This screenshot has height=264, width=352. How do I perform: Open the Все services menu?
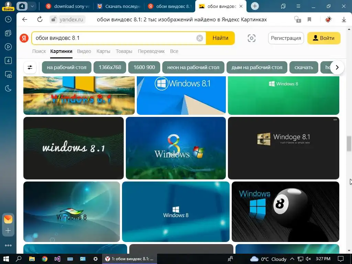tap(174, 51)
